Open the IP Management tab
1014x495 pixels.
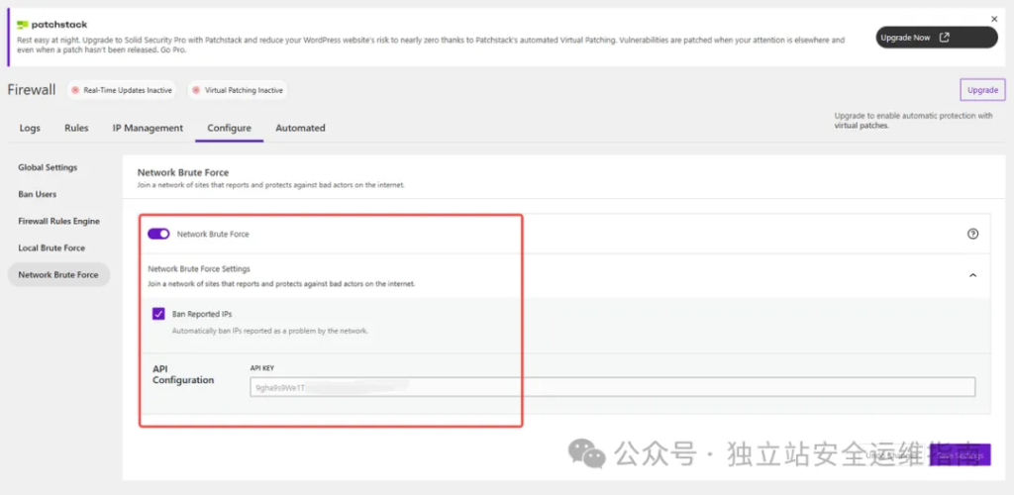[x=149, y=128]
